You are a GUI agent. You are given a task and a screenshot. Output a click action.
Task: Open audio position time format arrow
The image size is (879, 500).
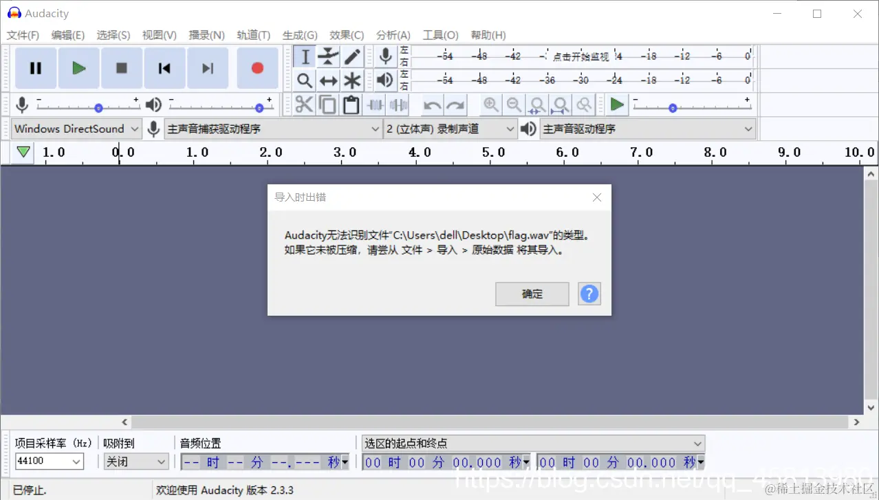click(345, 462)
